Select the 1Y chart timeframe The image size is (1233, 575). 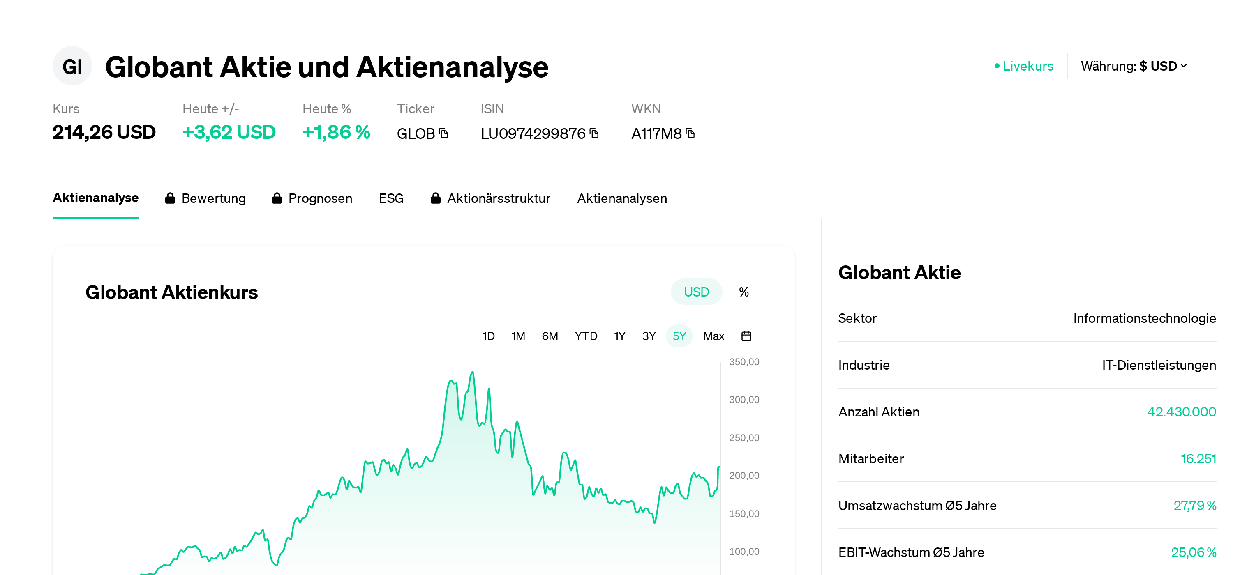619,336
